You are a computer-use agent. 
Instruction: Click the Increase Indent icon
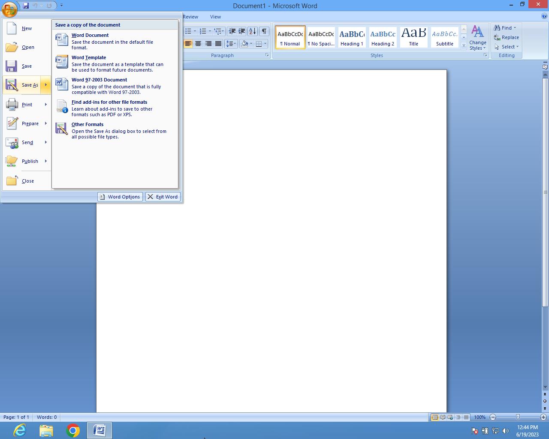pyautogui.click(x=242, y=31)
